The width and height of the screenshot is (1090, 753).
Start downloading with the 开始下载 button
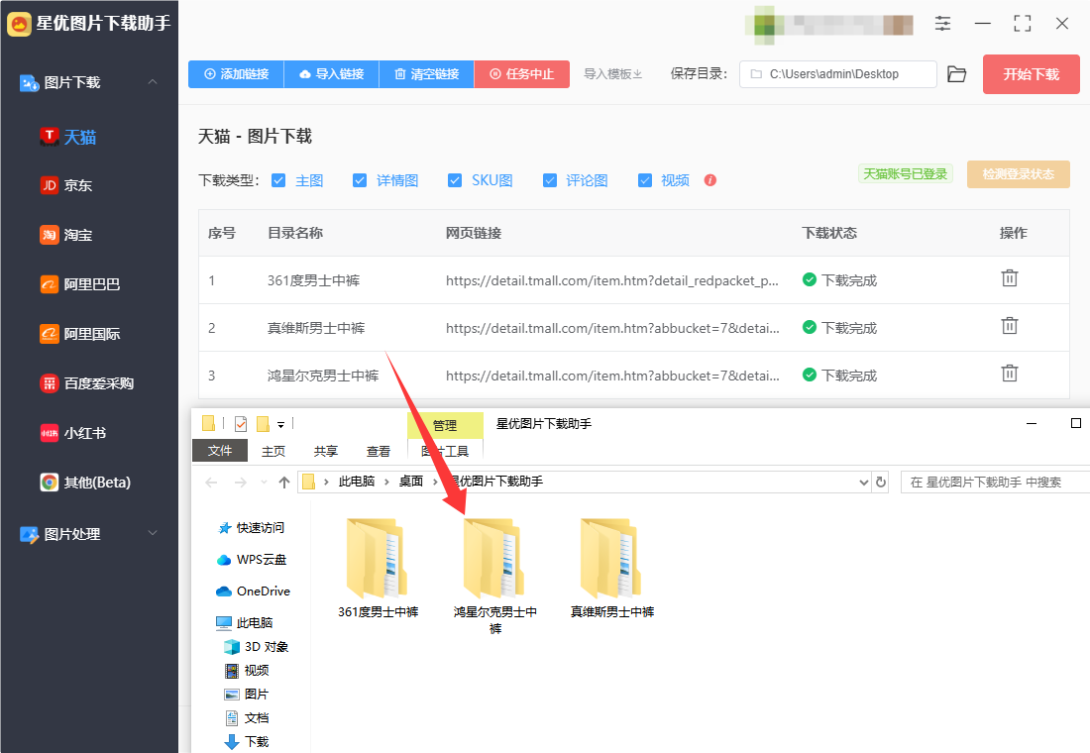point(1031,73)
